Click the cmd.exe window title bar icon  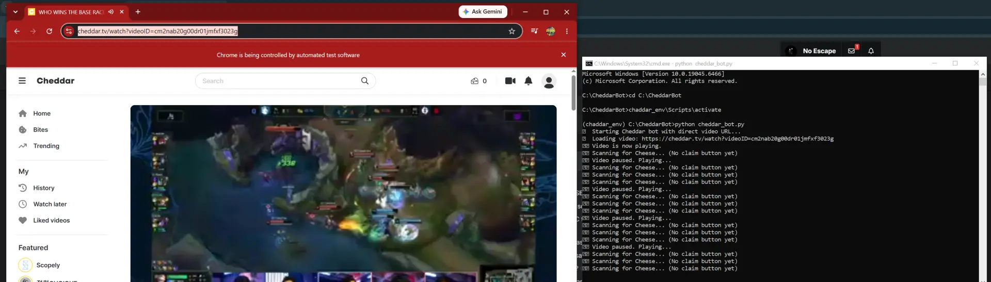pos(588,63)
